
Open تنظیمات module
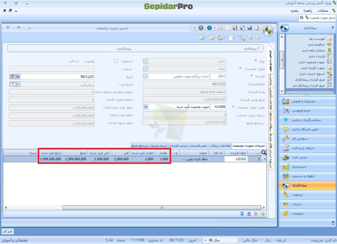[x=308, y=213]
